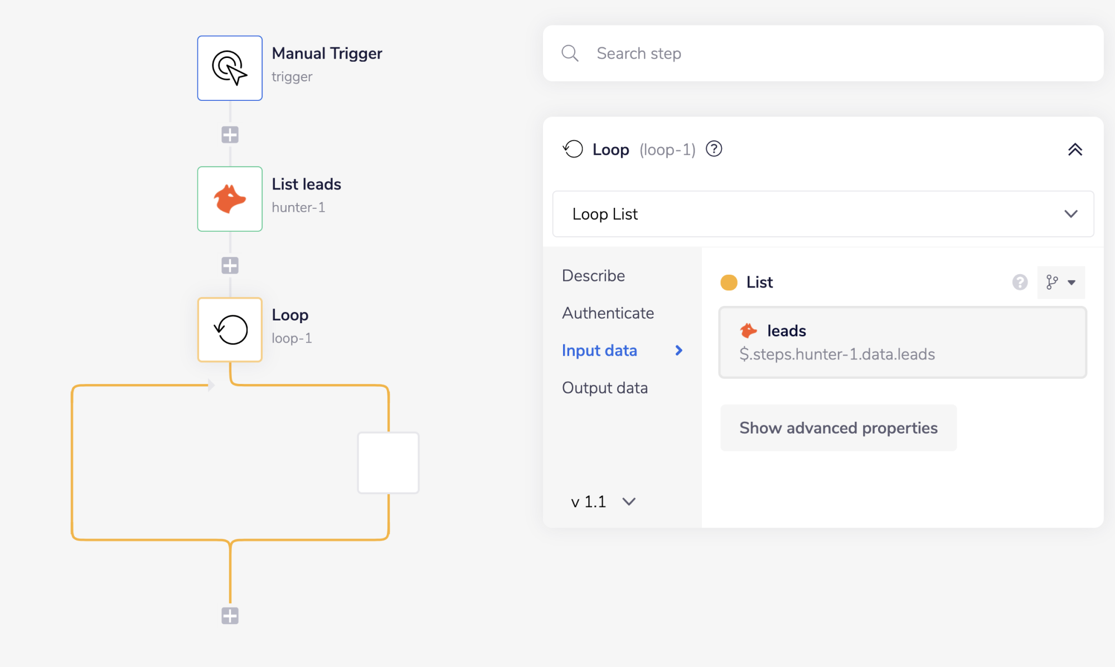Click gray help icon beside List field

click(1020, 283)
